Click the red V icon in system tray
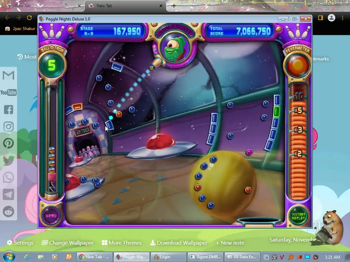350x262 pixels. pos(282,257)
